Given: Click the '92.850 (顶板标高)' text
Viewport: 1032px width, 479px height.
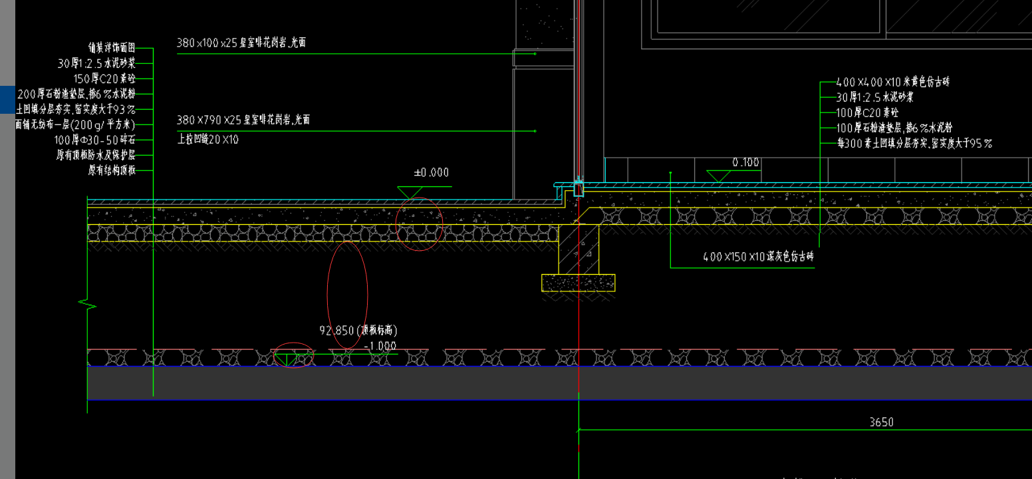Looking at the screenshot, I should tap(358, 330).
